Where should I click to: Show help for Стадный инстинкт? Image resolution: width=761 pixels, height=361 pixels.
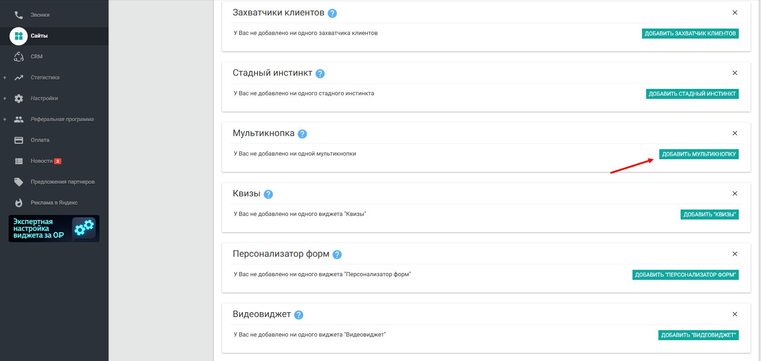(320, 73)
